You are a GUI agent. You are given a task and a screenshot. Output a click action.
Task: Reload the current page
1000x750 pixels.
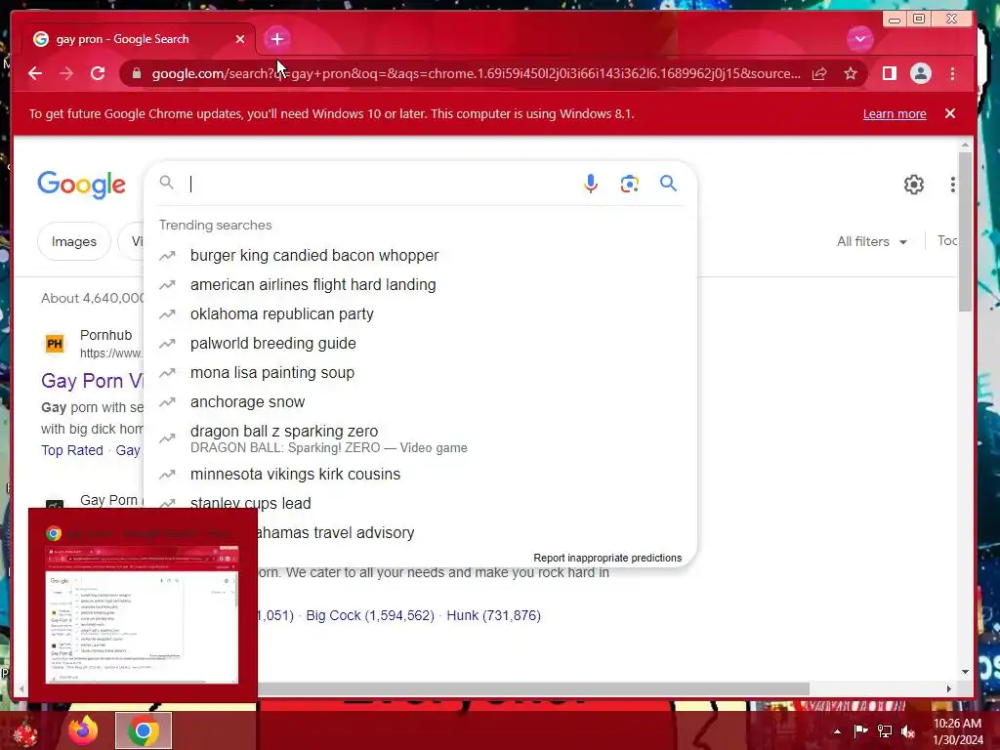98,73
